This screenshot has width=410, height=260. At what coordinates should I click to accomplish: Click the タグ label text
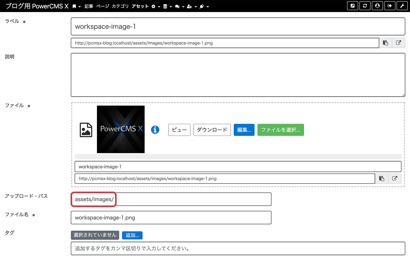point(10,232)
